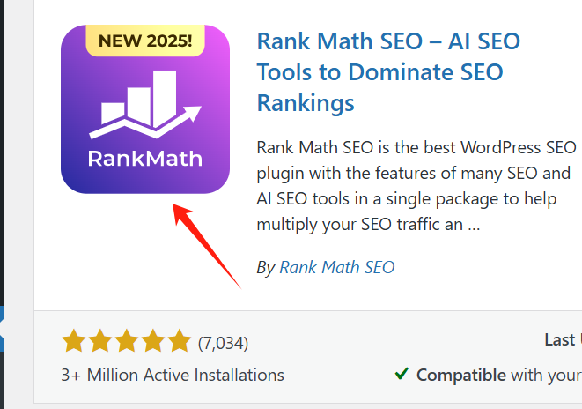582x409 pixels.
Task: Click the word "By" before author name
Action: point(265,267)
